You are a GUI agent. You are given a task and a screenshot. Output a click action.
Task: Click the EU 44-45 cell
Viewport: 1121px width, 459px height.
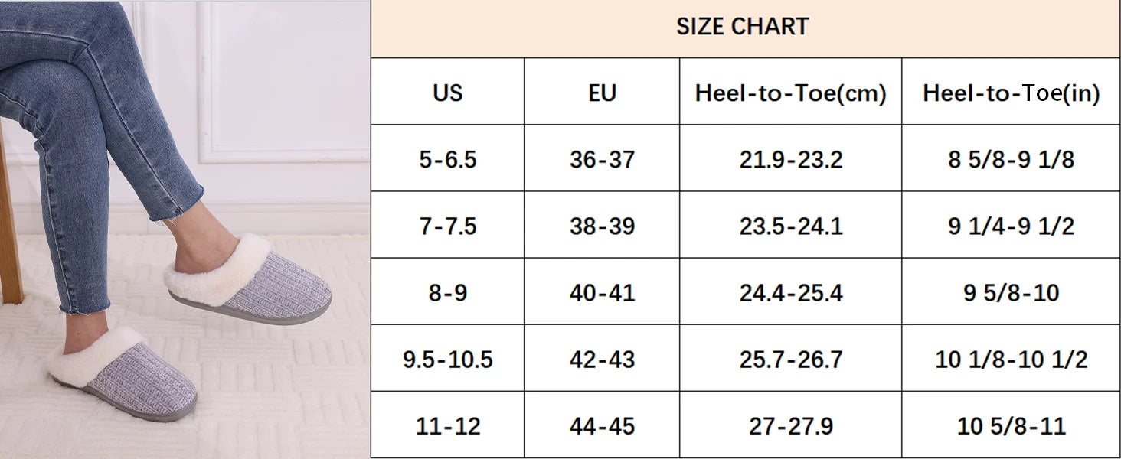(x=602, y=425)
